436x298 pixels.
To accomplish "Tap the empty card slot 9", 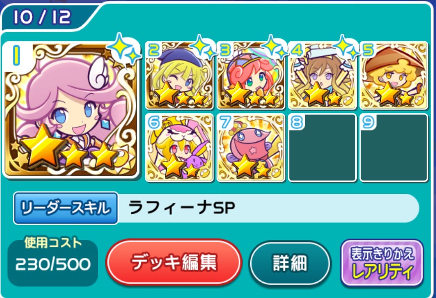I will [393, 147].
